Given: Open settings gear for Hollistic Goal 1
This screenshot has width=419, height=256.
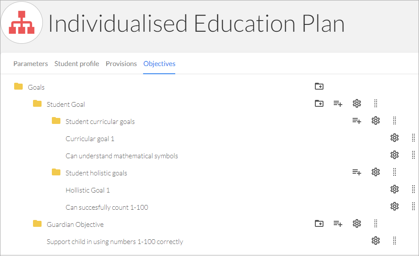Looking at the screenshot, I should (x=395, y=189).
